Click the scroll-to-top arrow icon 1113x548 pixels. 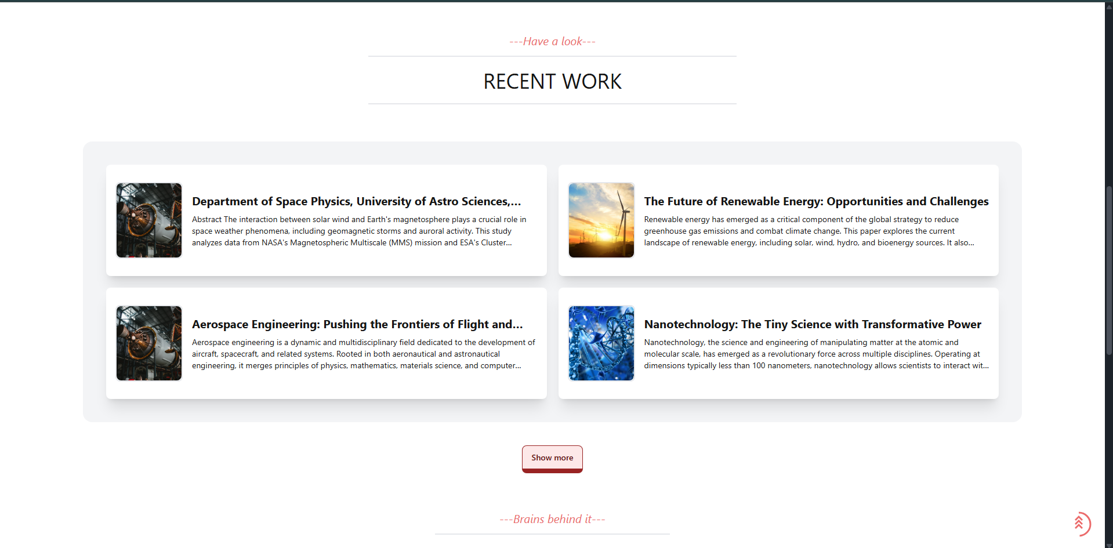coord(1080,524)
